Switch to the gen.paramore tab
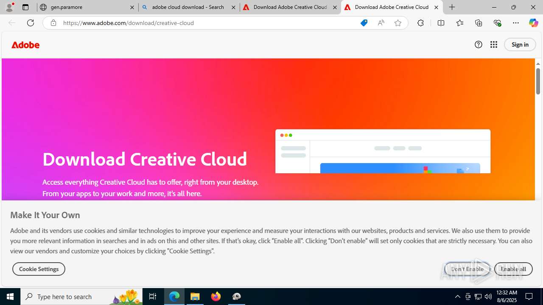The width and height of the screenshot is (543, 305). 87,7
